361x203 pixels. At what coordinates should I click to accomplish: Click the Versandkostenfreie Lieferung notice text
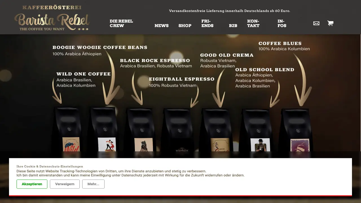(230, 11)
